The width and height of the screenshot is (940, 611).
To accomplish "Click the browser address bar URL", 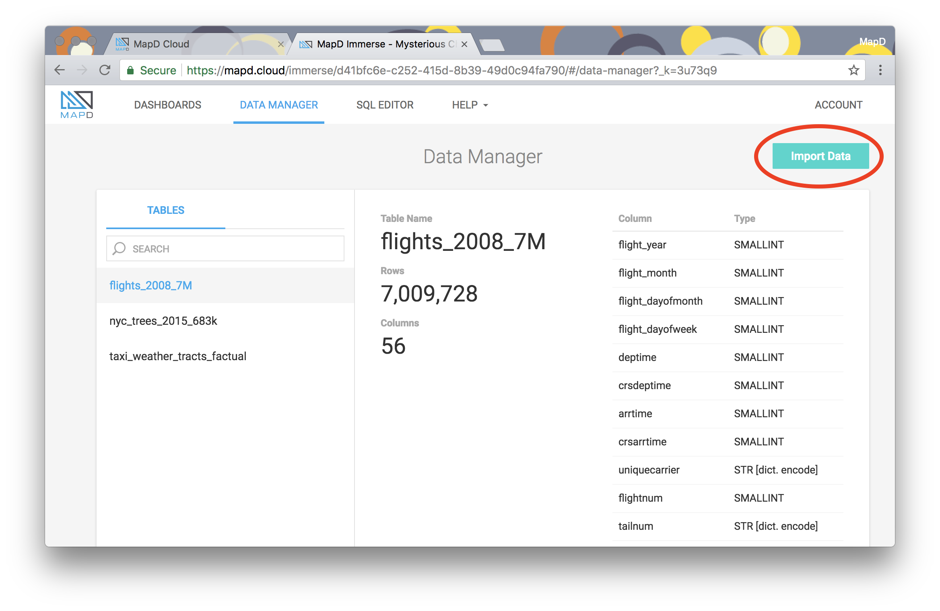I will tap(451, 70).
